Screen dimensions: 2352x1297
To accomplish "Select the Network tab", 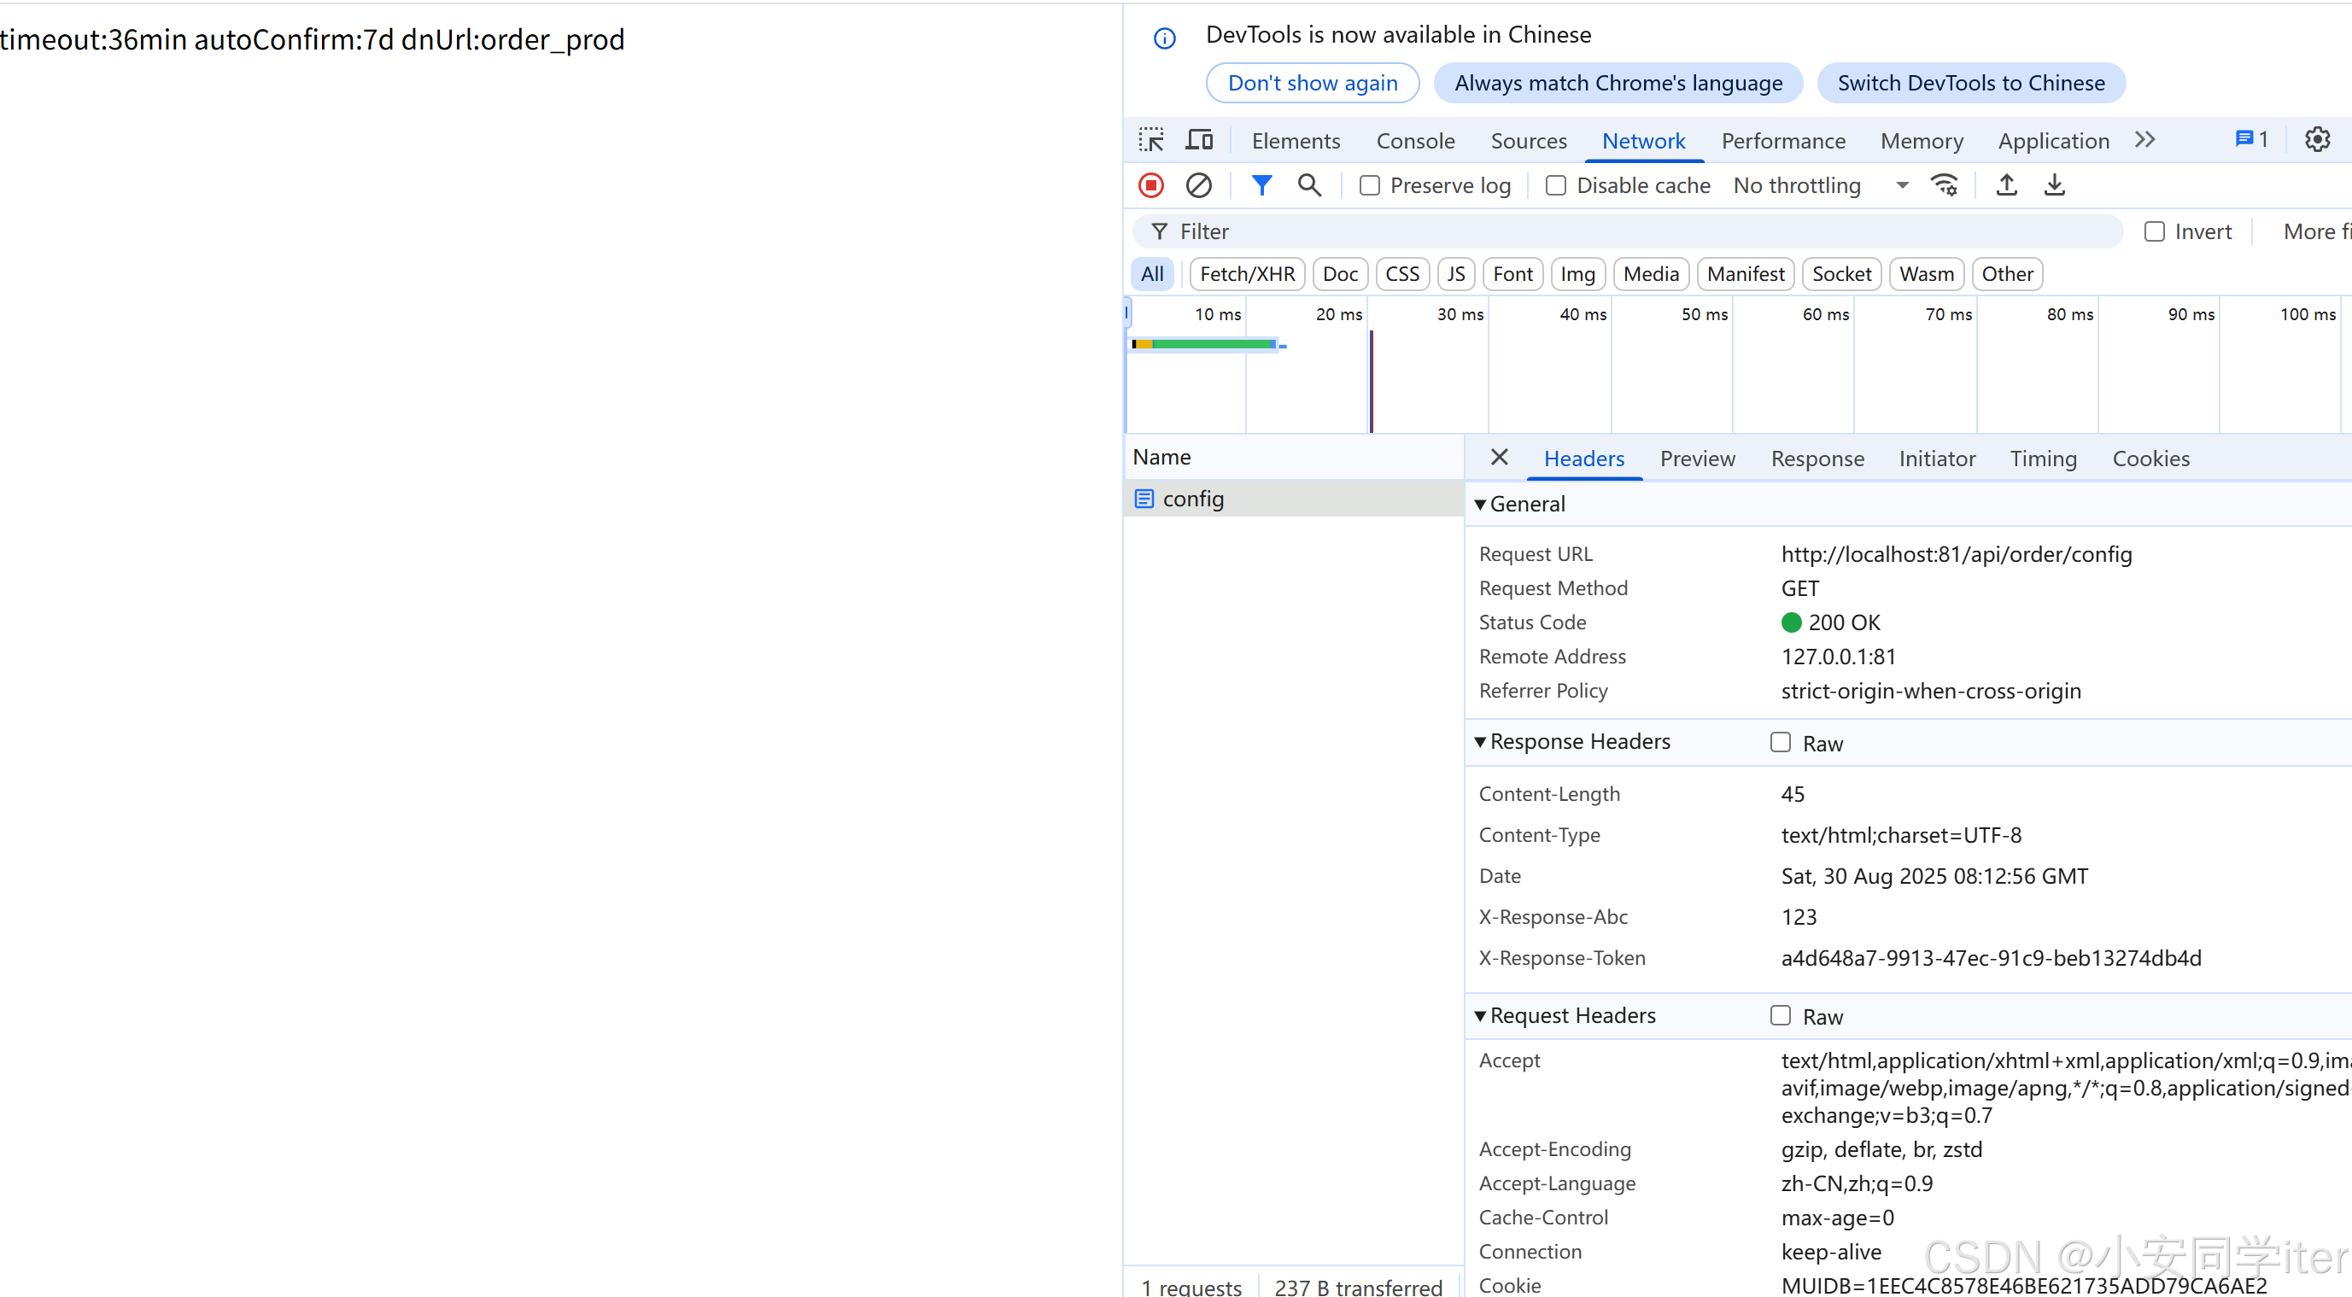I will point(1643,141).
